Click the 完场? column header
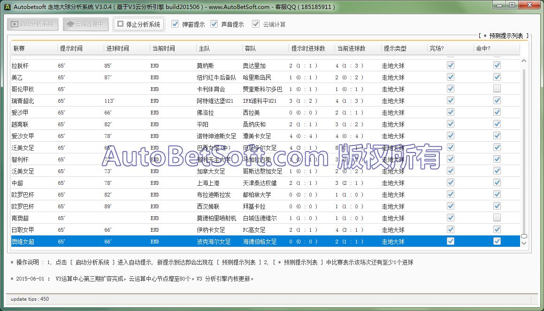Screen dimensions: 544x311 tap(450, 48)
